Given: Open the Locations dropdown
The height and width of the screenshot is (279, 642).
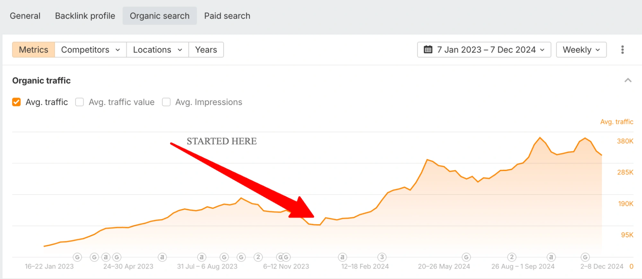Looking at the screenshot, I should click(157, 50).
